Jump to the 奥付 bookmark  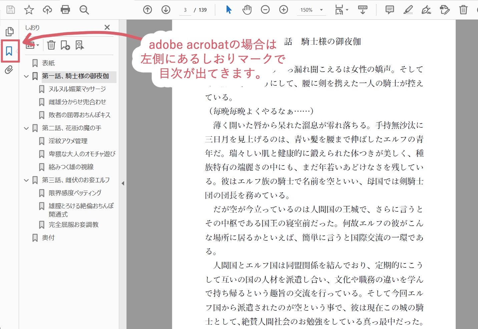click(x=48, y=238)
